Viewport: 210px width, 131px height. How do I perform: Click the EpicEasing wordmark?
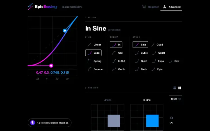click(46, 7)
